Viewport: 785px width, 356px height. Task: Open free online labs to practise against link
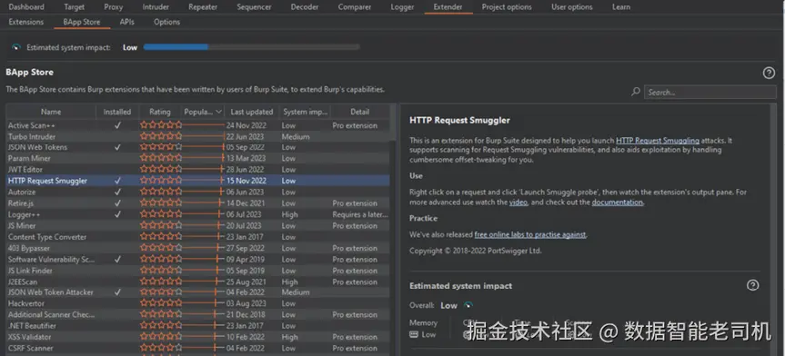click(529, 234)
